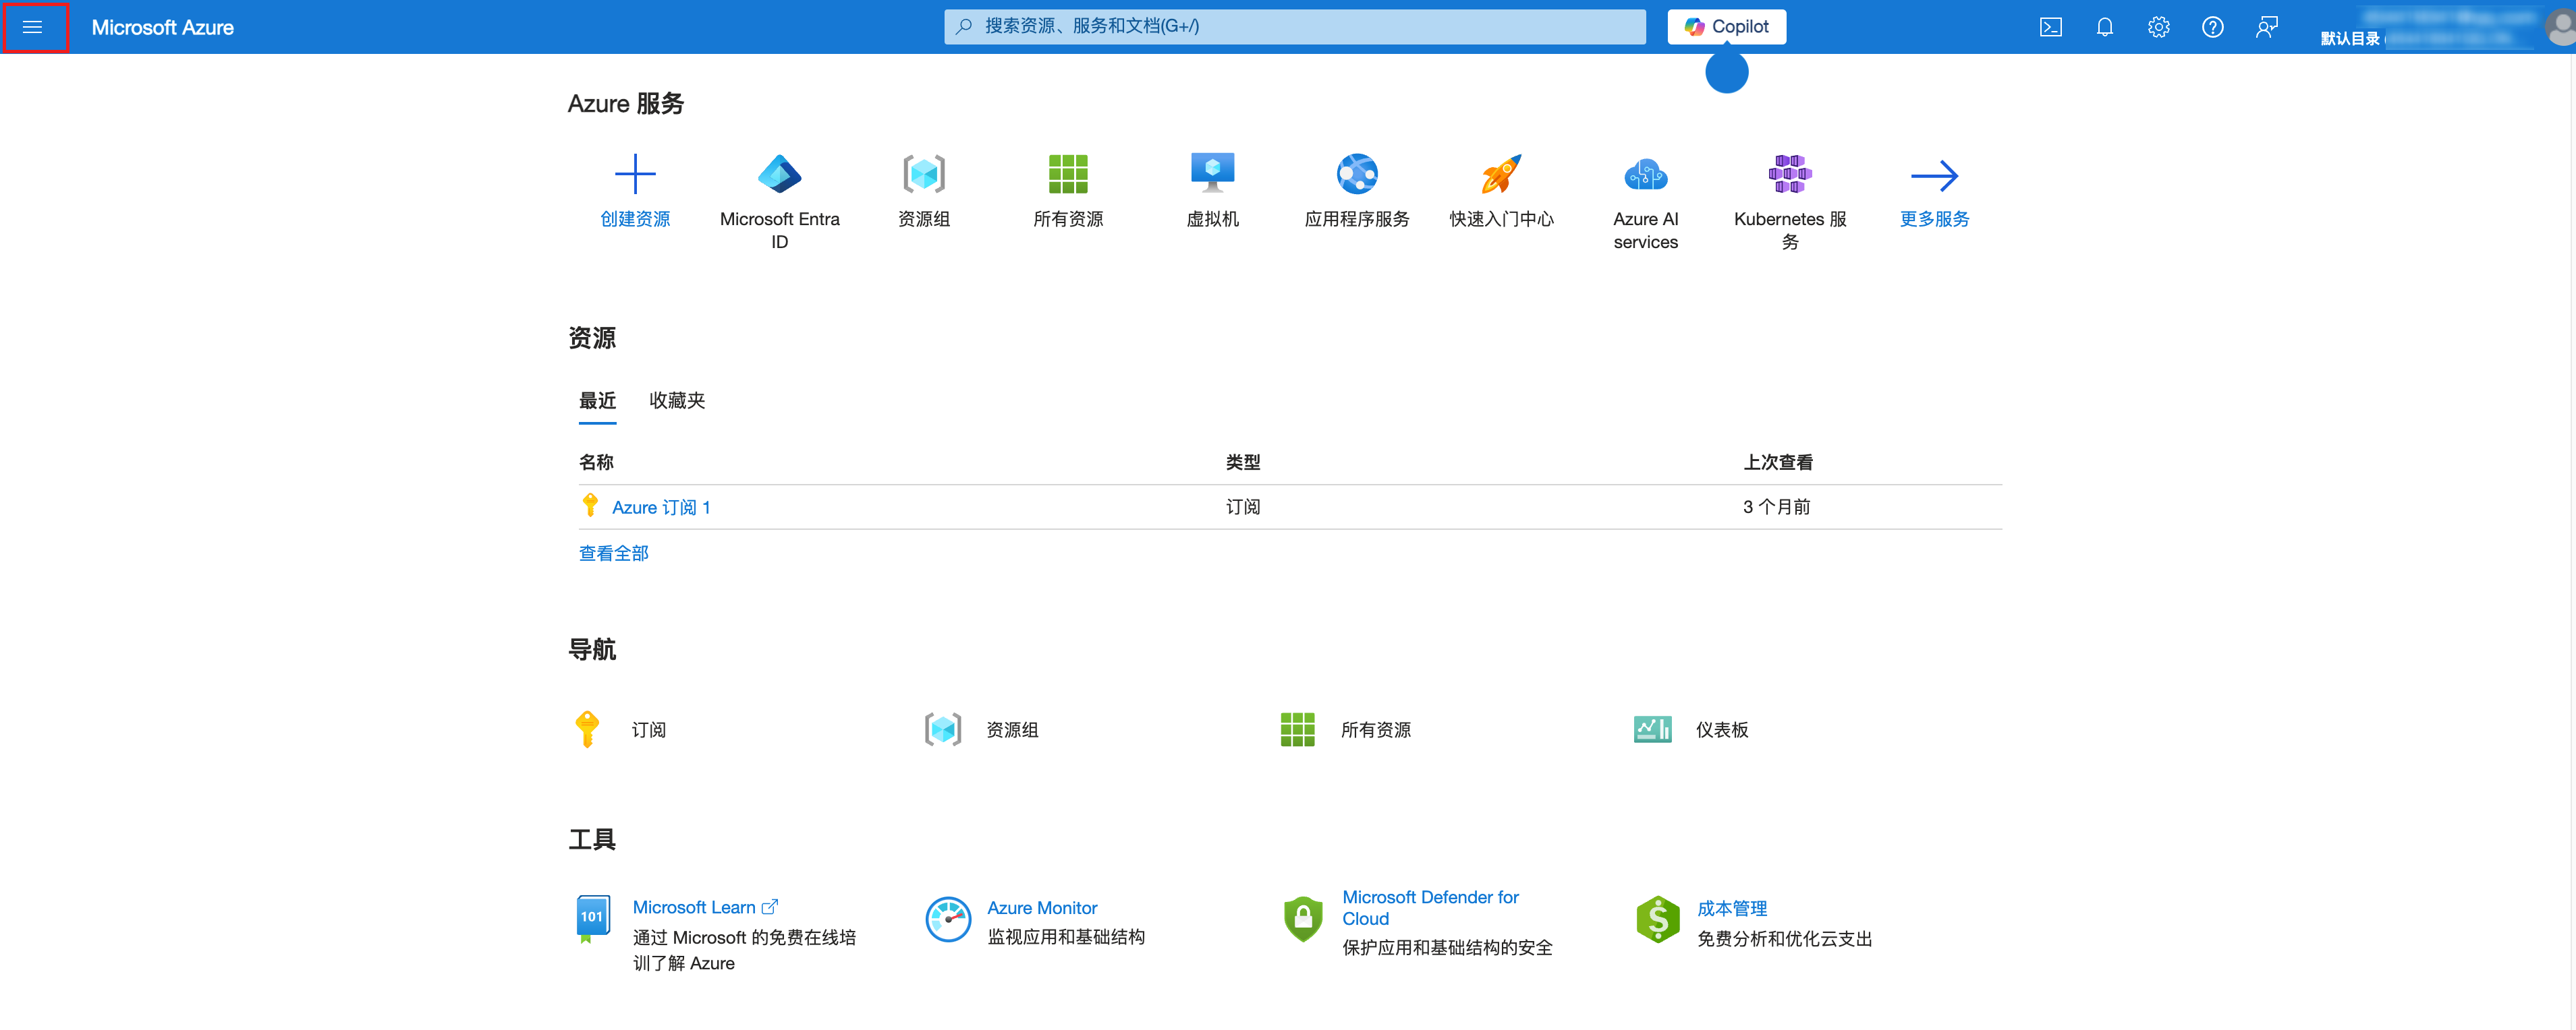
Task: Switch to the 收藏夹 tab
Action: click(677, 400)
